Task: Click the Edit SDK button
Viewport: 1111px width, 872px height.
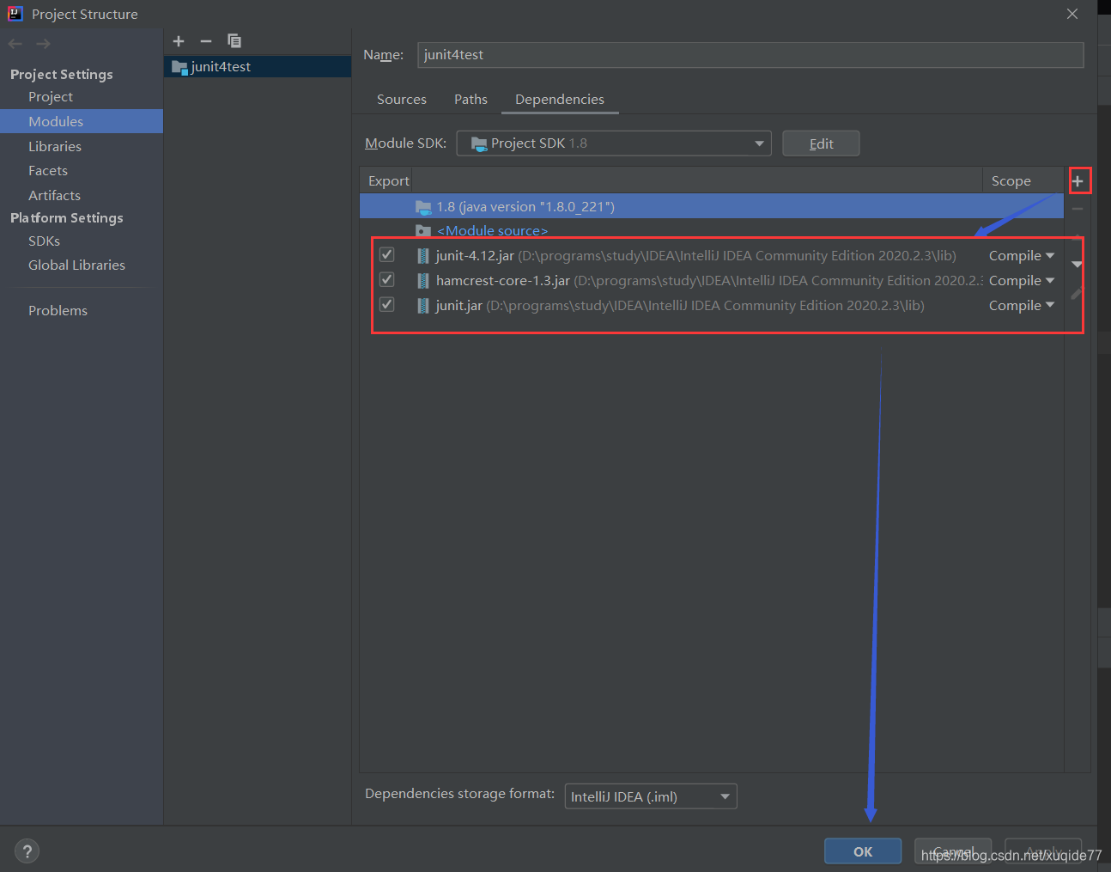Action: pos(821,143)
